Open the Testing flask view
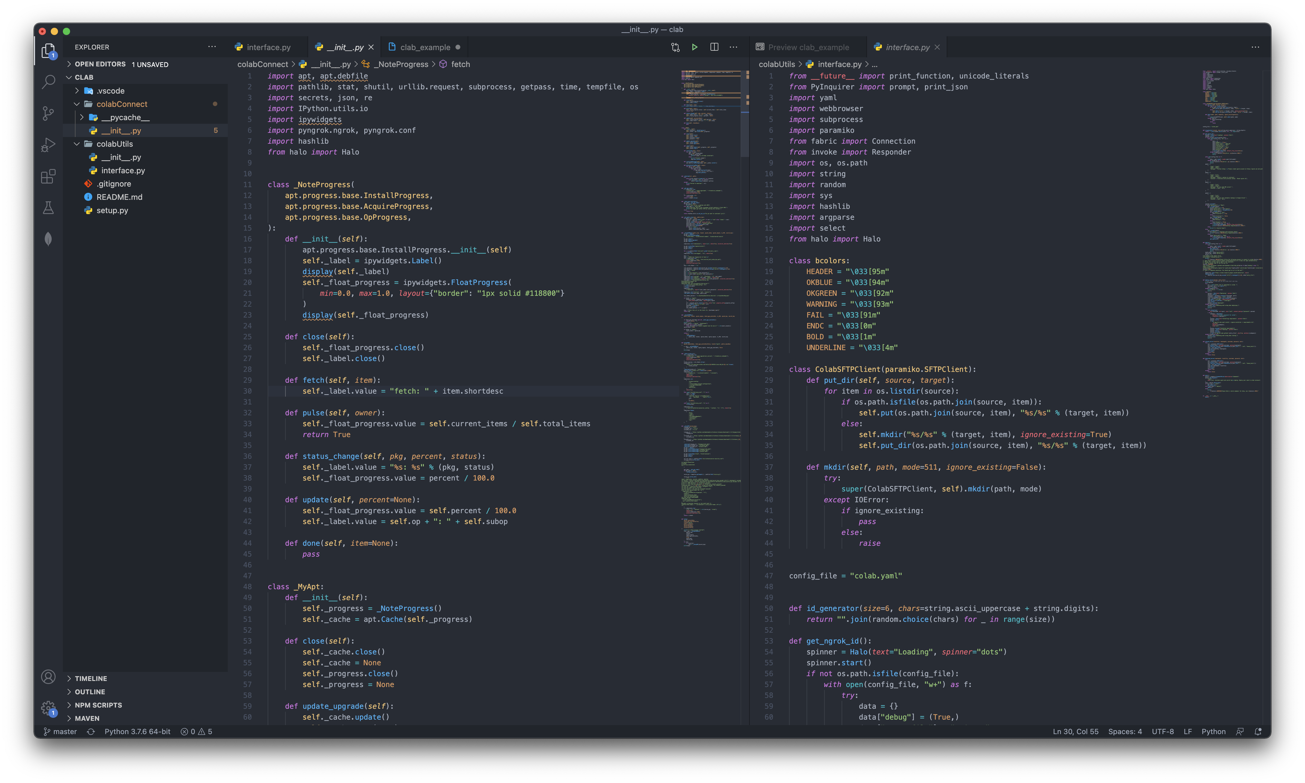Image resolution: width=1305 pixels, height=783 pixels. pyautogui.click(x=48, y=208)
